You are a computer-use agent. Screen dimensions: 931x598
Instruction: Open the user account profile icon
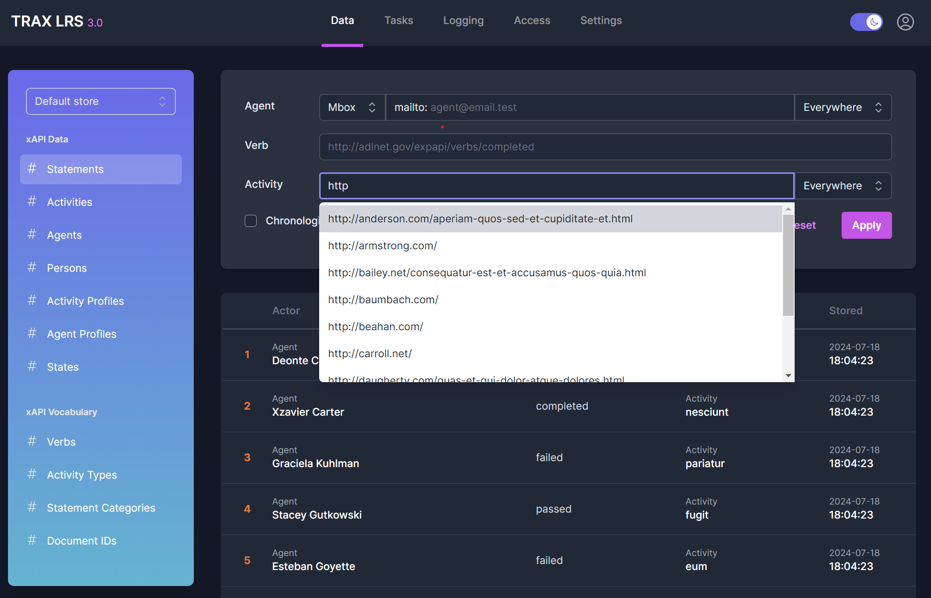tap(905, 22)
